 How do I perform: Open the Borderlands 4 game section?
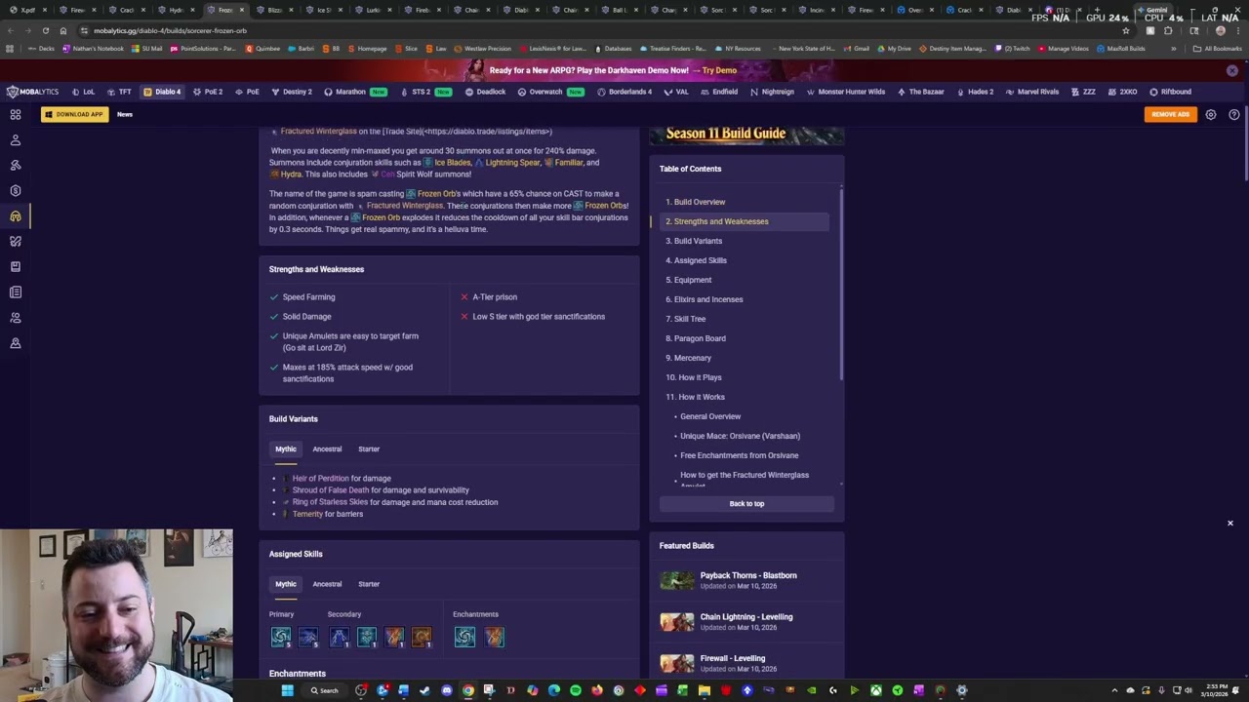coord(624,92)
